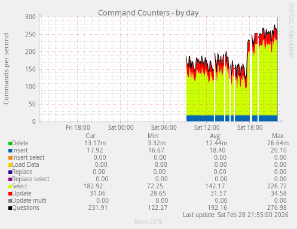The width and height of the screenshot is (297, 229).
Task: Click the 'Replace select' legend label
Action: (x=30, y=179)
